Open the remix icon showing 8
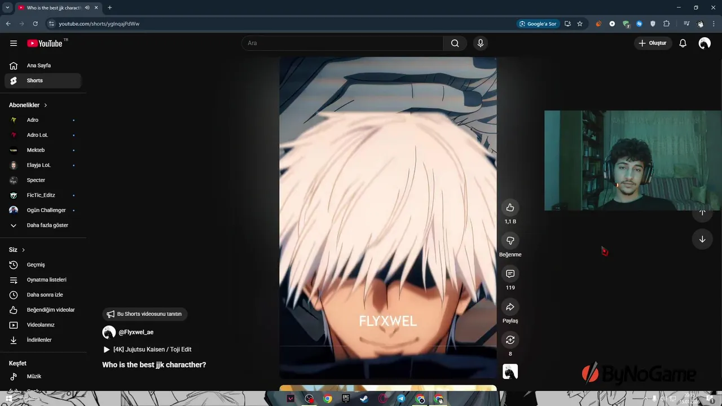722x406 pixels. [x=510, y=340]
